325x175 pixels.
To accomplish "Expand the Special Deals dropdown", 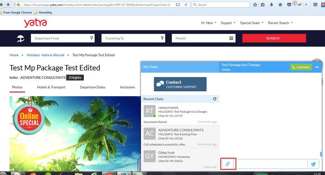I will coord(252,23).
